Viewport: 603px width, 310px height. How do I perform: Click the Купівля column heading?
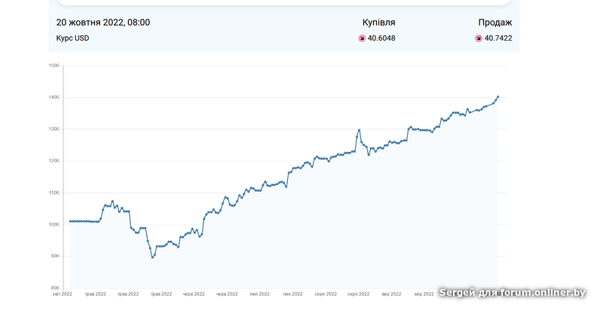[379, 23]
